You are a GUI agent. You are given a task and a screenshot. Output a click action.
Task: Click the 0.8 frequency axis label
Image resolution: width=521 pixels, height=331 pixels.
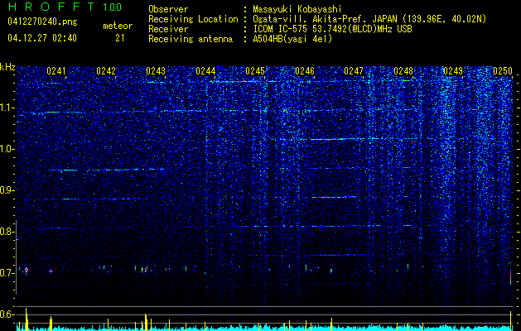coord(7,232)
